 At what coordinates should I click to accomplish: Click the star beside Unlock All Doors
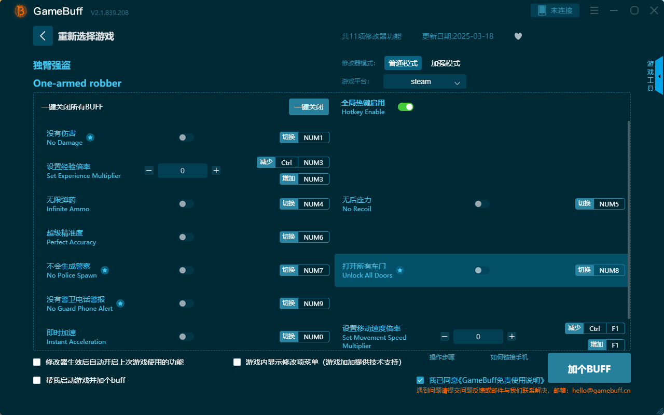click(399, 270)
